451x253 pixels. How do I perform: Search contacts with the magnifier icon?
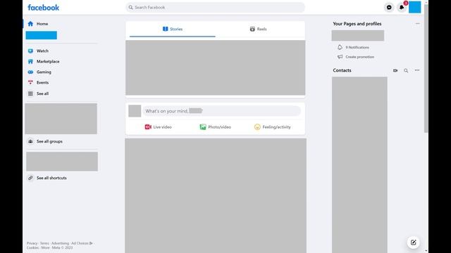406,70
